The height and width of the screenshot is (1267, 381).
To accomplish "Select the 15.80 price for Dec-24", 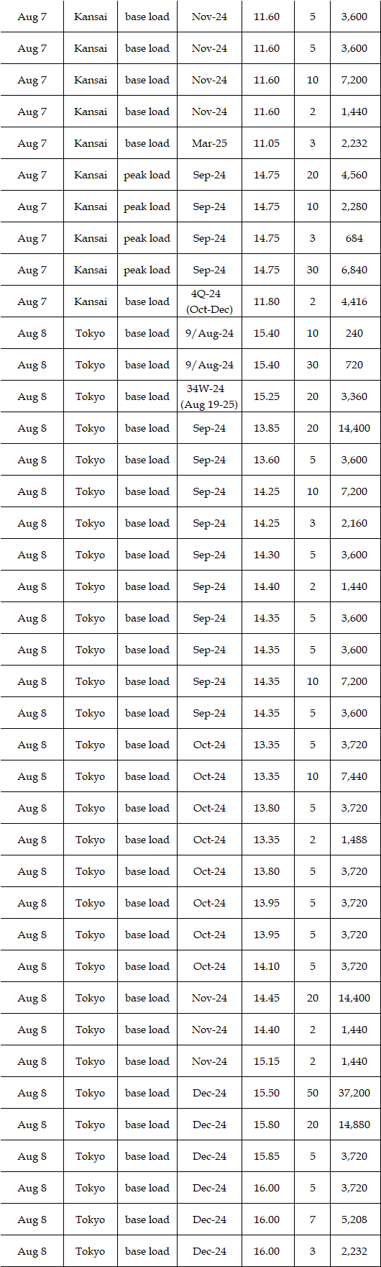I will pyautogui.click(x=267, y=1125).
